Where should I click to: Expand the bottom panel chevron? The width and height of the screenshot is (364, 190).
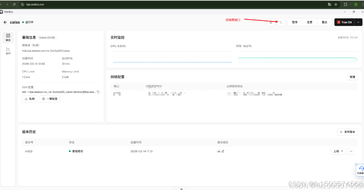pyautogui.click(x=182, y=189)
